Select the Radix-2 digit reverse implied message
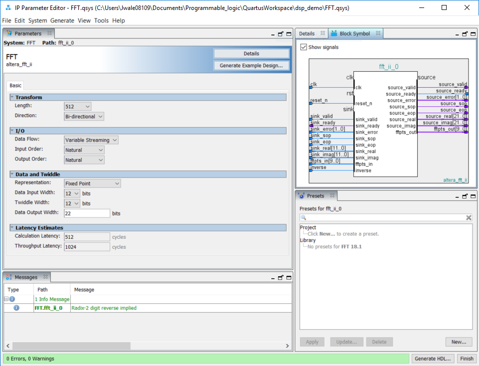The image size is (479, 366). click(x=104, y=308)
